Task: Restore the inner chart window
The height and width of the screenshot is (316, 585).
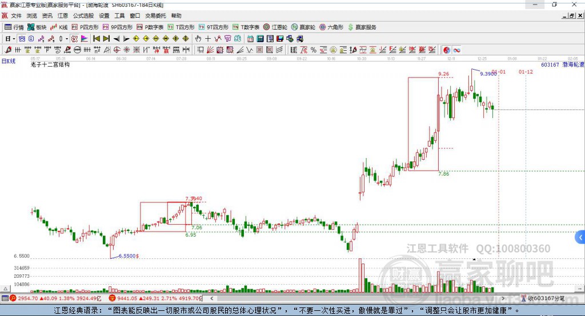Action: (x=572, y=15)
